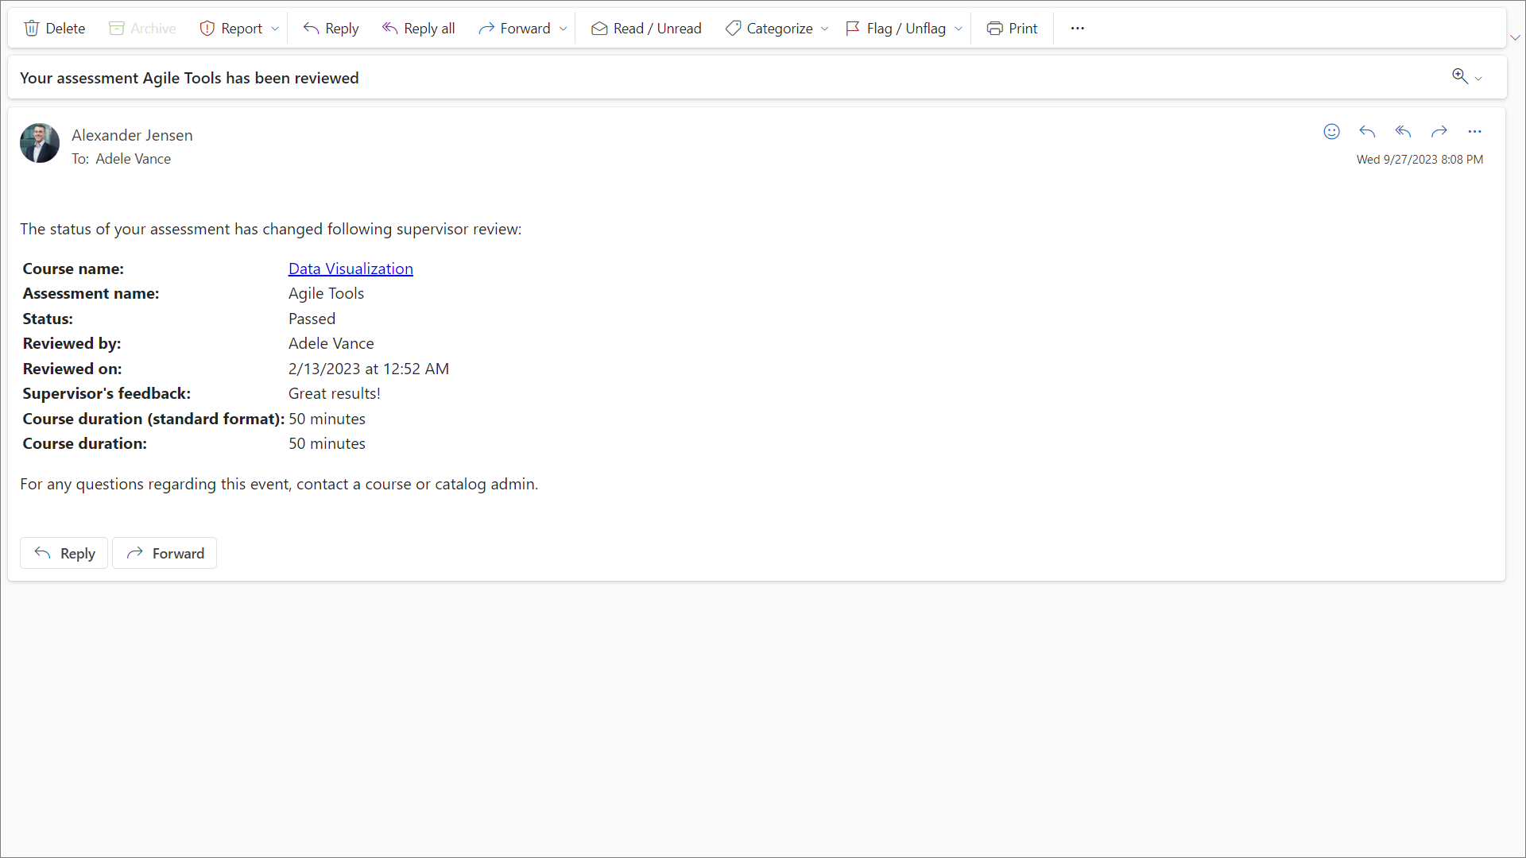Screen dimensions: 1526x858
Task: Open the Data Visualization course link
Action: [x=351, y=269]
